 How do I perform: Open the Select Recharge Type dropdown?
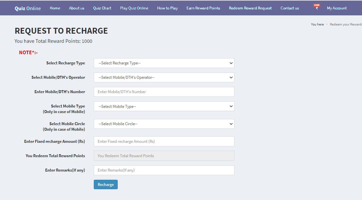click(164, 63)
